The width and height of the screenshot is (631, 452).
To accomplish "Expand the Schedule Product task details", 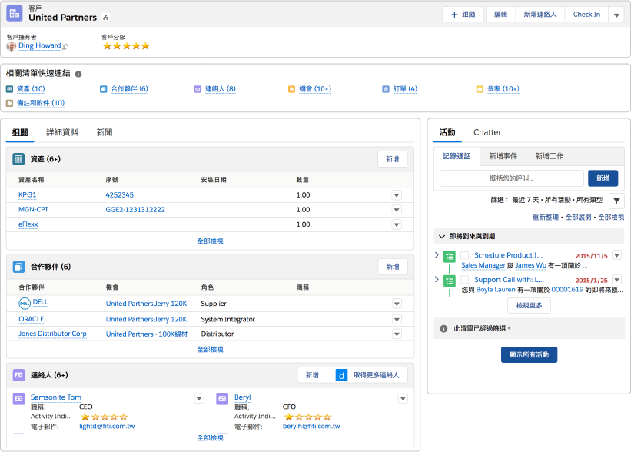I will pyautogui.click(x=437, y=255).
